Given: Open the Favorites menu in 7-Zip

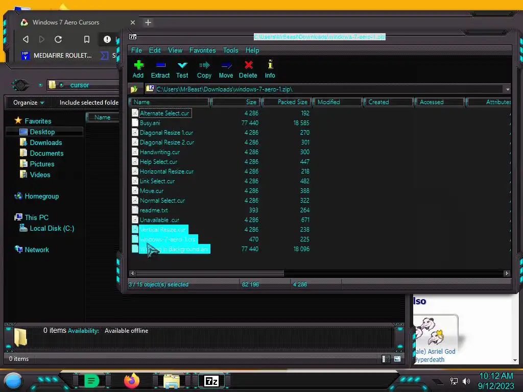Looking at the screenshot, I should pos(202,50).
